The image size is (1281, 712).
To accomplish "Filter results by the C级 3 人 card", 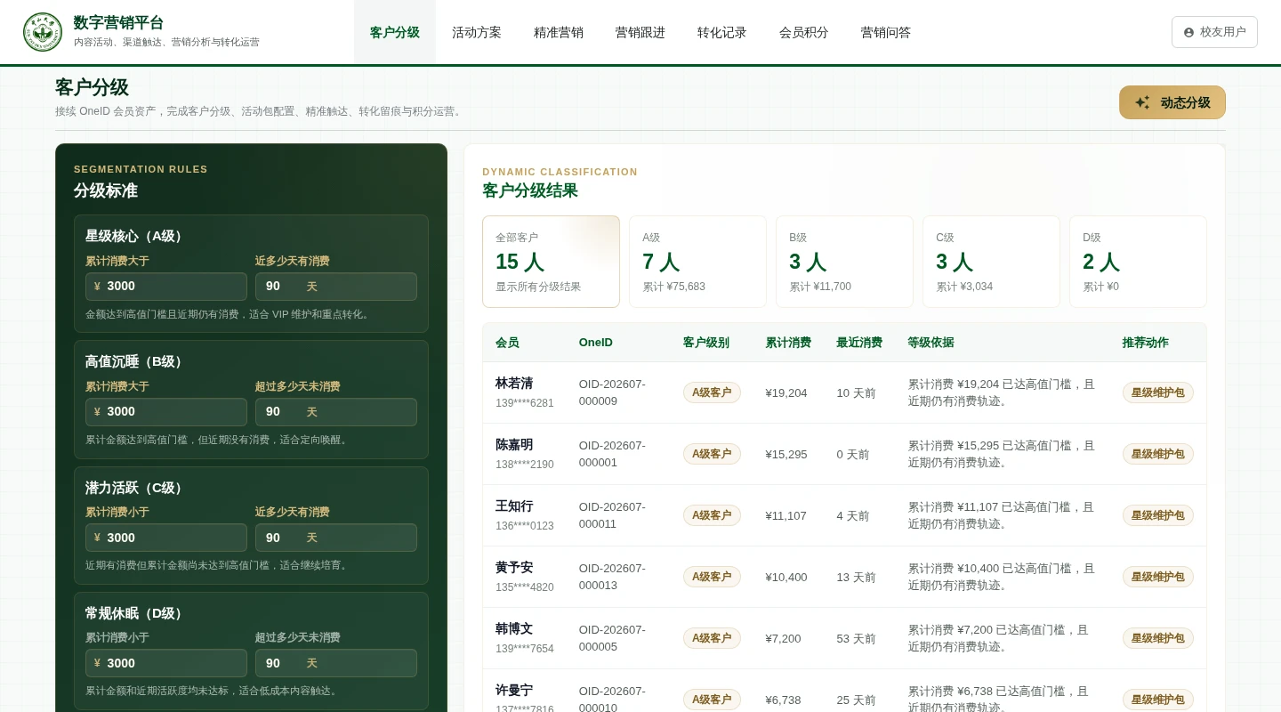I will click(x=992, y=262).
